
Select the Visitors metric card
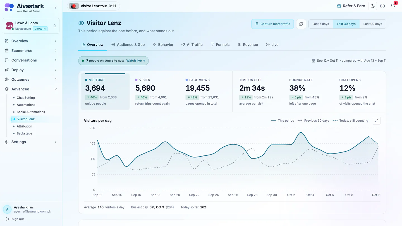(105, 92)
